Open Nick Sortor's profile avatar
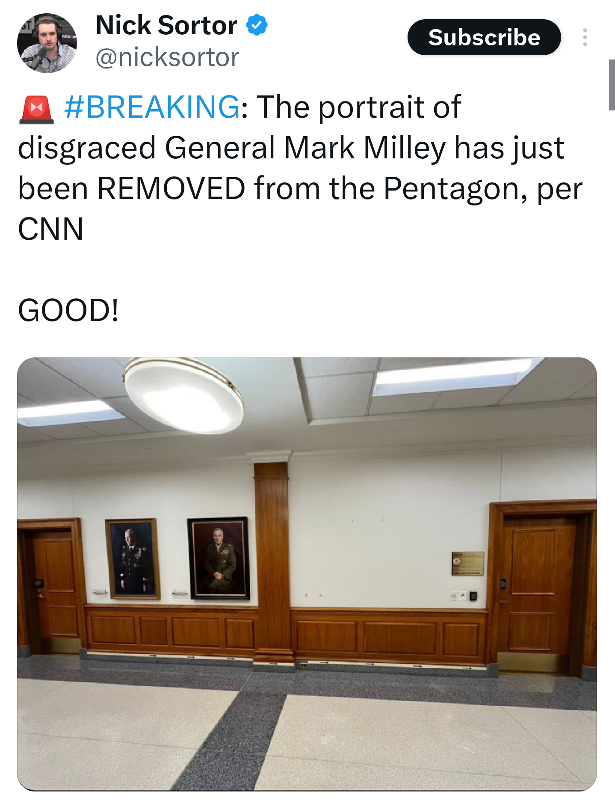 coord(47,43)
